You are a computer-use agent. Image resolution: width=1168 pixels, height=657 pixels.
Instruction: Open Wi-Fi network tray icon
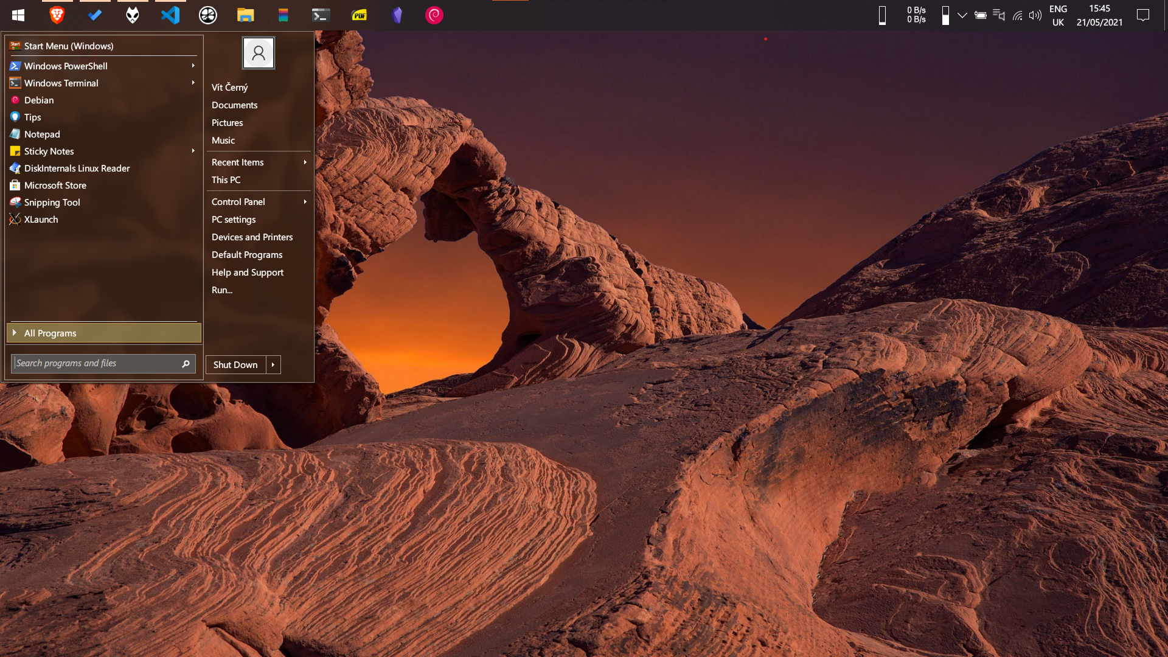[x=1017, y=15]
